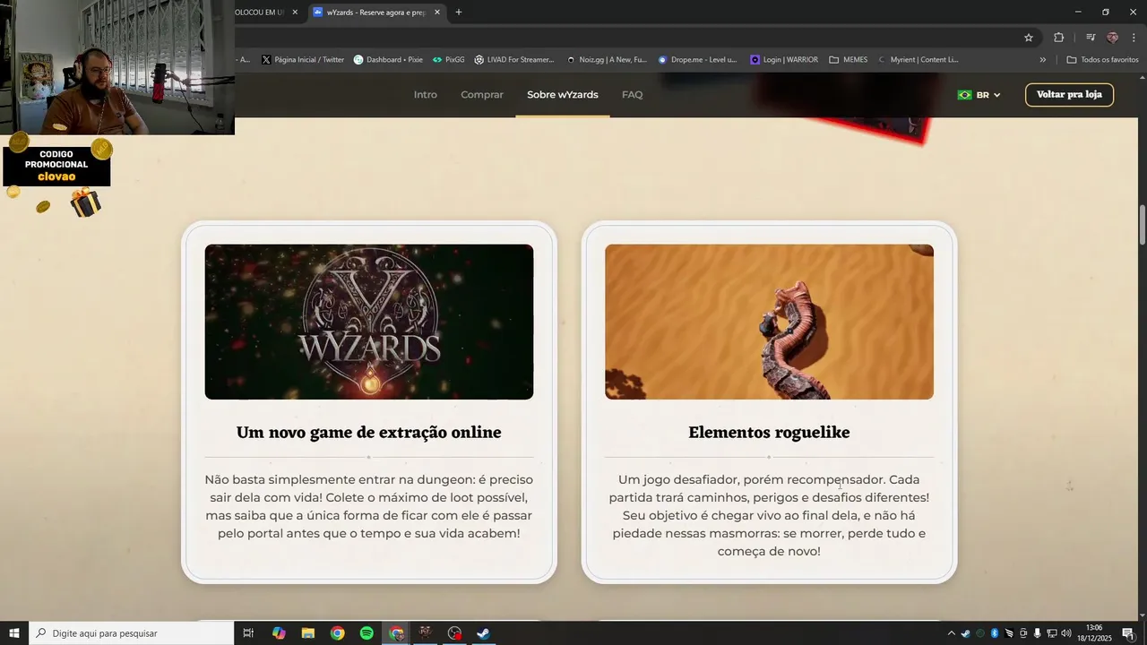Expand the MEMES bookmarks folder
Screen dimensions: 1147x645
pos(848,60)
